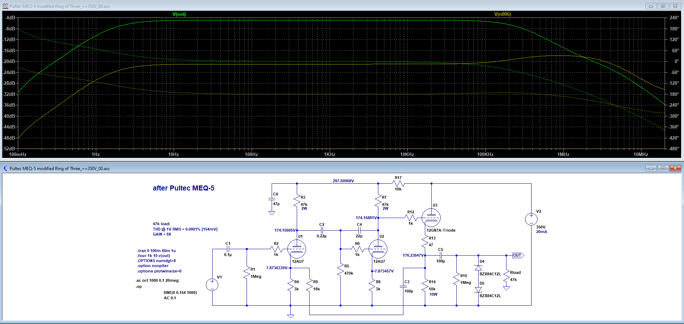Select plate resistor R3 47k symbol
The height and width of the screenshot is (324, 684).
tap(297, 201)
